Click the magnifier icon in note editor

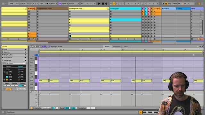tap(32, 47)
